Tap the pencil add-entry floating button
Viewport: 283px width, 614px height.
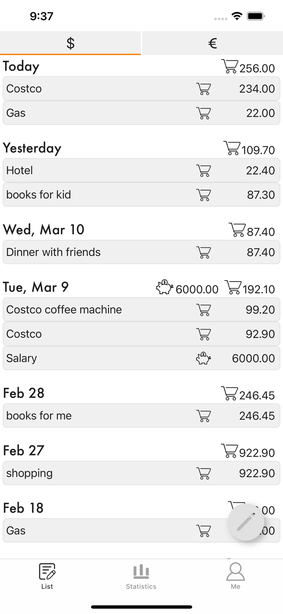click(x=246, y=522)
